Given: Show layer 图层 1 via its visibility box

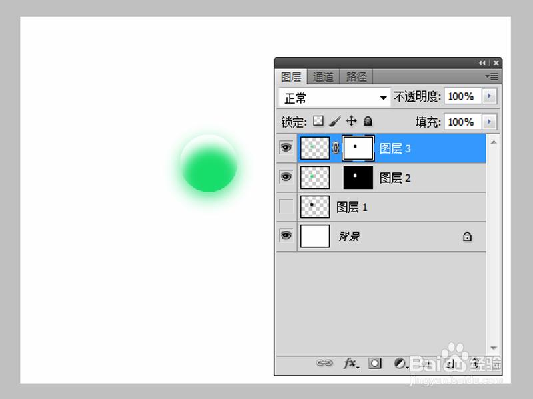Looking at the screenshot, I should 286,206.
